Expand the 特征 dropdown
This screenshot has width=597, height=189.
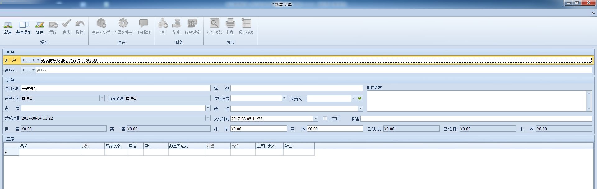[360, 109]
